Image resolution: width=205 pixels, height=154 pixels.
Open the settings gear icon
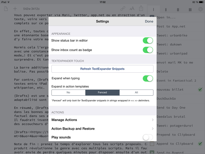tap(200, 9)
